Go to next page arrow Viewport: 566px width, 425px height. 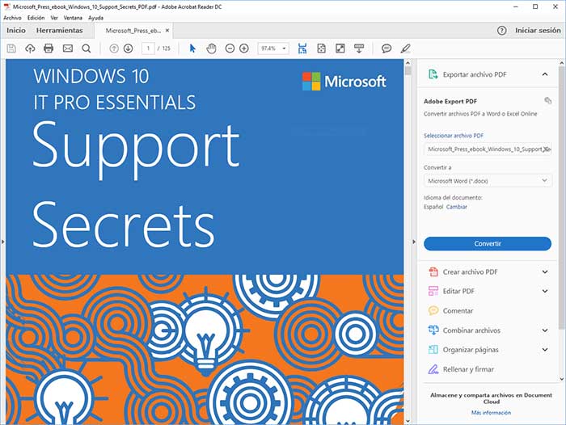click(128, 48)
